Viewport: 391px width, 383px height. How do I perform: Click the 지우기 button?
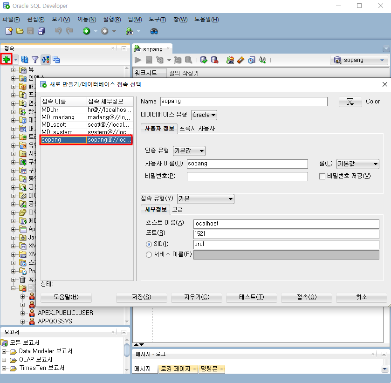(x=197, y=297)
